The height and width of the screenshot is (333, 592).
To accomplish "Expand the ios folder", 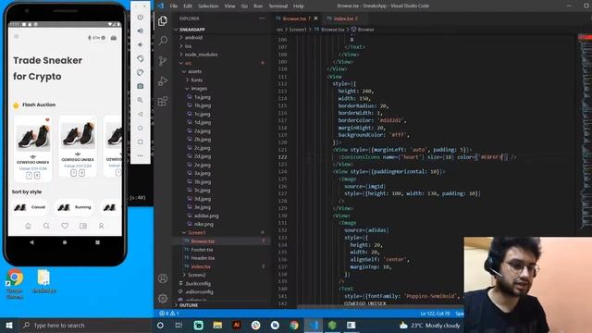I will point(188,46).
